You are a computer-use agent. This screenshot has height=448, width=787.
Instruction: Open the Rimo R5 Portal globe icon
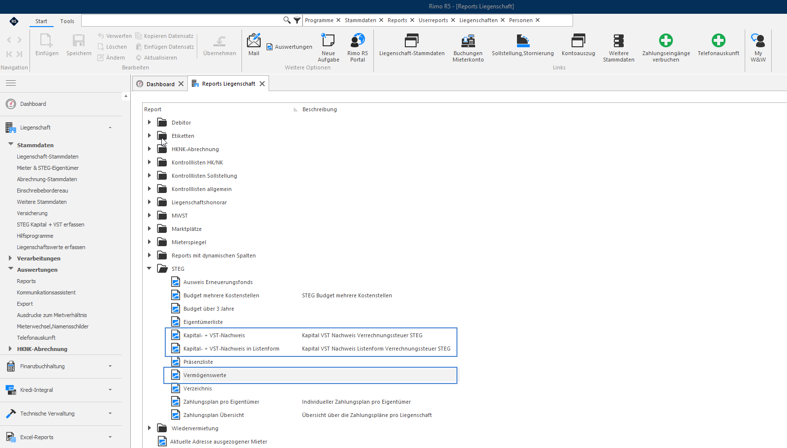tap(358, 40)
